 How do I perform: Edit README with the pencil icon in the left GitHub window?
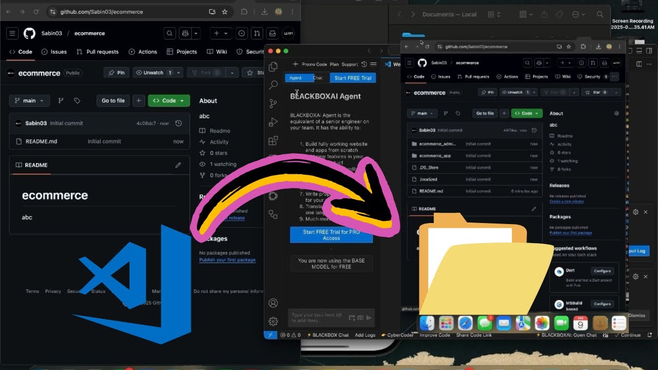178,165
